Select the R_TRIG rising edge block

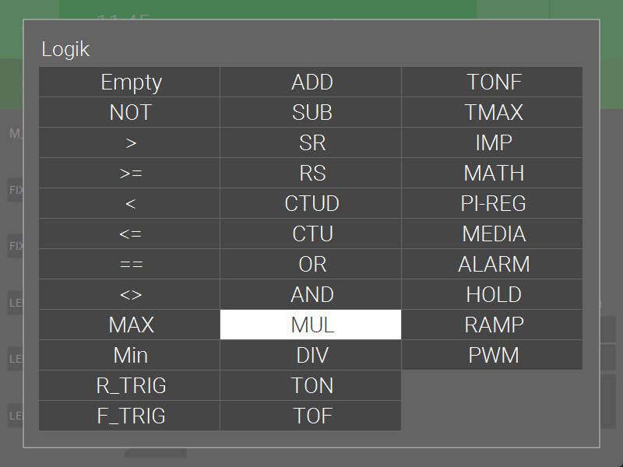click(130, 385)
